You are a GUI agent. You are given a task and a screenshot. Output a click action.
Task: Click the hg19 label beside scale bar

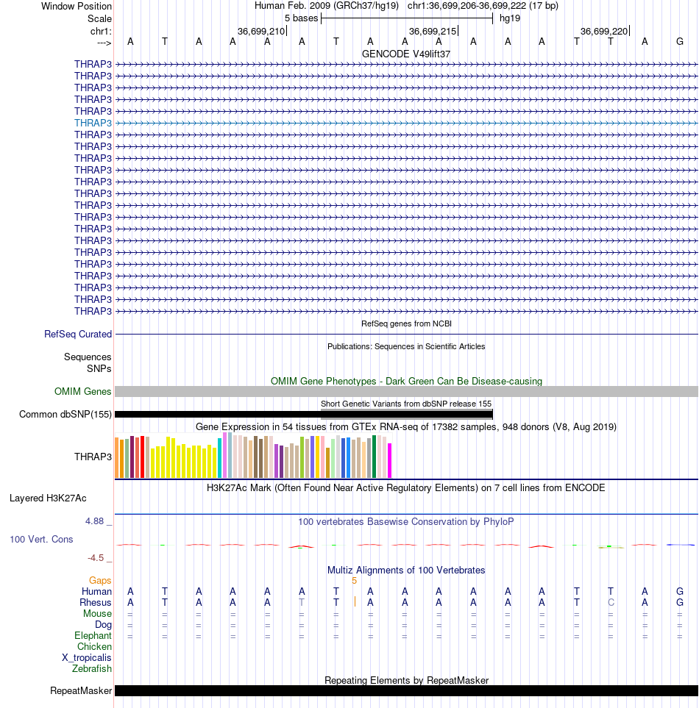pos(510,18)
